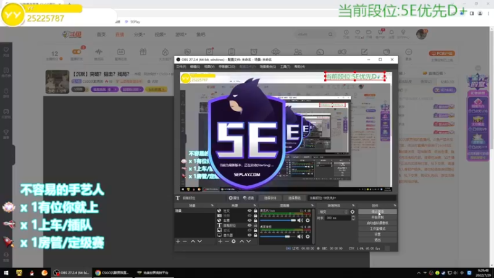Open the 场景集合(S) menu in OBS

[x=268, y=67]
